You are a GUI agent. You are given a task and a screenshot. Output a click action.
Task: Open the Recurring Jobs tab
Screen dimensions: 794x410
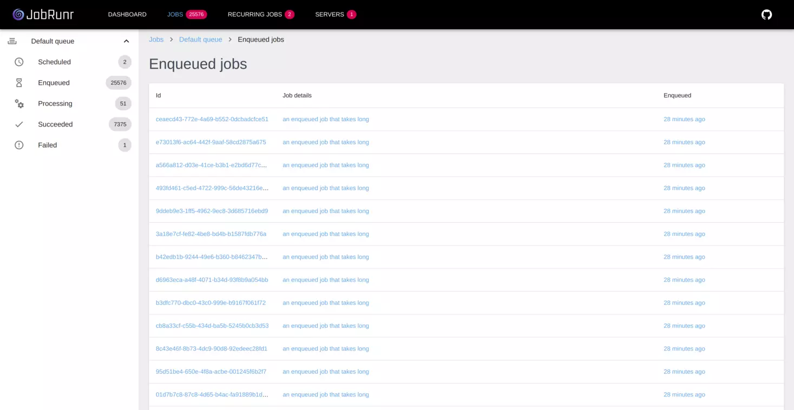[255, 15]
